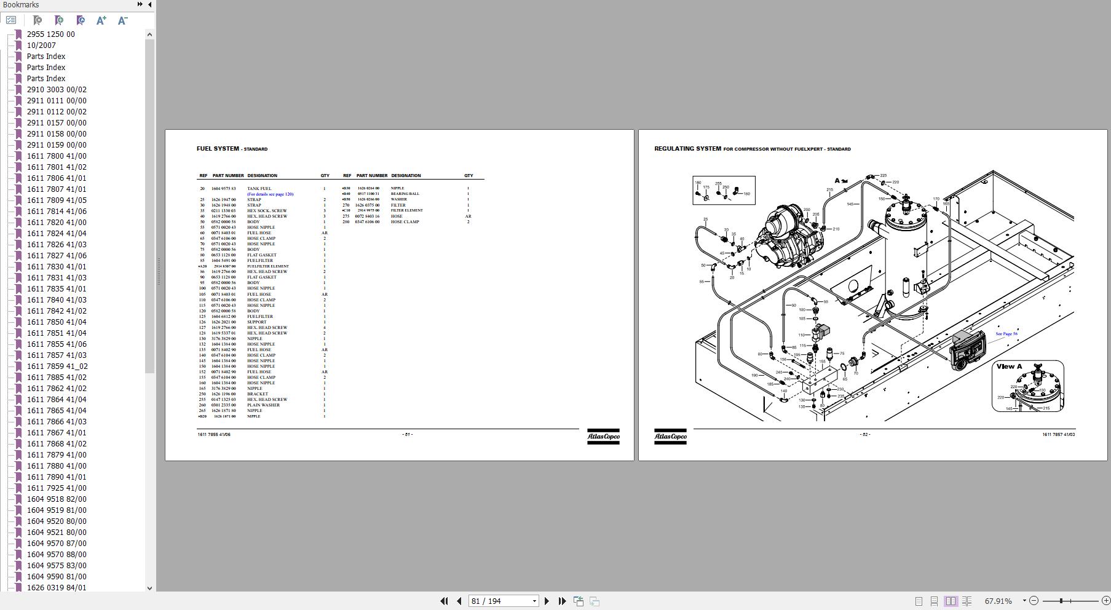Open bookmark 1604 9575 83/00
This screenshot has width=1111, height=610.
57,566
